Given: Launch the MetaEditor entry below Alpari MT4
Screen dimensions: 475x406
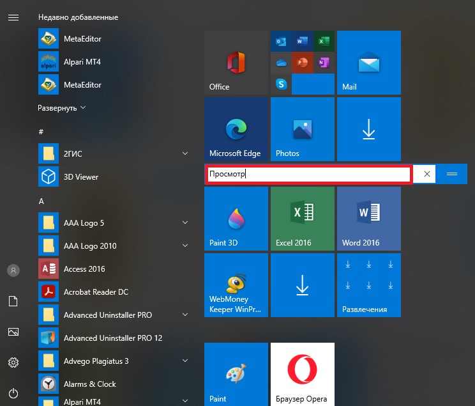Looking at the screenshot, I should 114,84.
